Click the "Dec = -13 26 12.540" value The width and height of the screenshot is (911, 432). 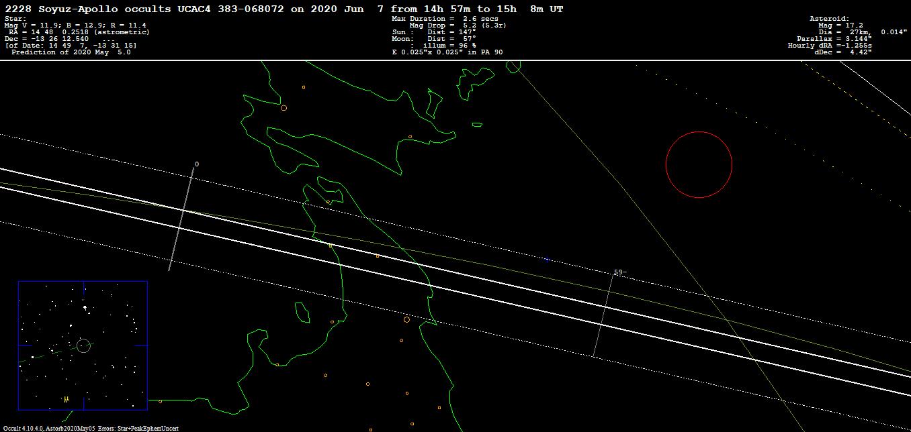point(46,38)
